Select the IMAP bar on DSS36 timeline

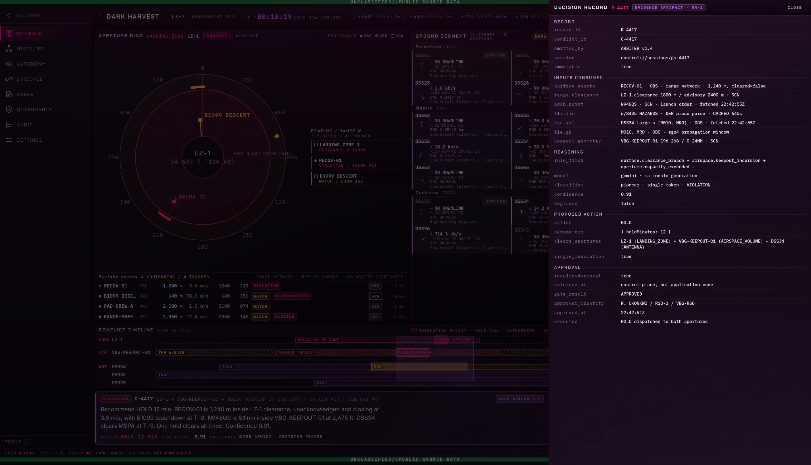click(x=352, y=375)
